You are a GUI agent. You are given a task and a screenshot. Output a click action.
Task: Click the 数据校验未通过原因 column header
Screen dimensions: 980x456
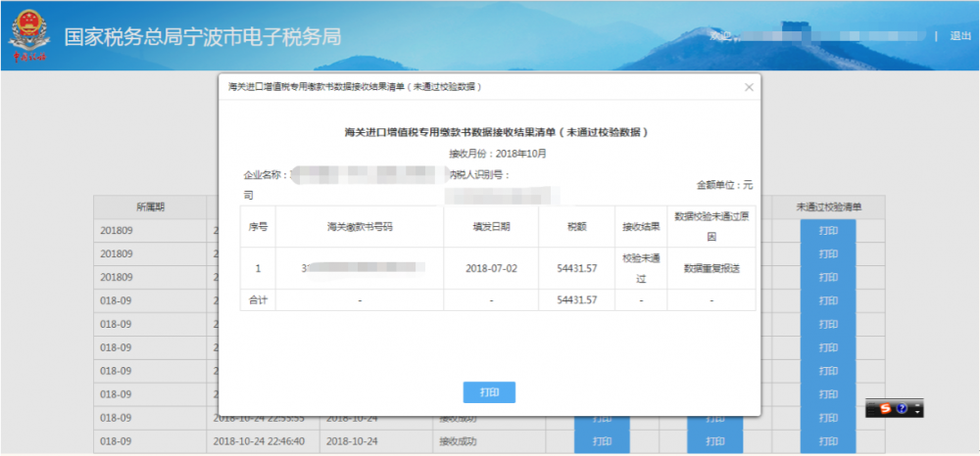pos(711,226)
